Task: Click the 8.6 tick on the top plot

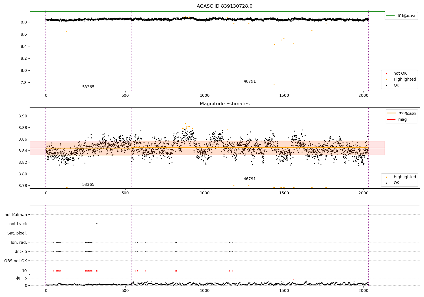Action: click(x=24, y=34)
